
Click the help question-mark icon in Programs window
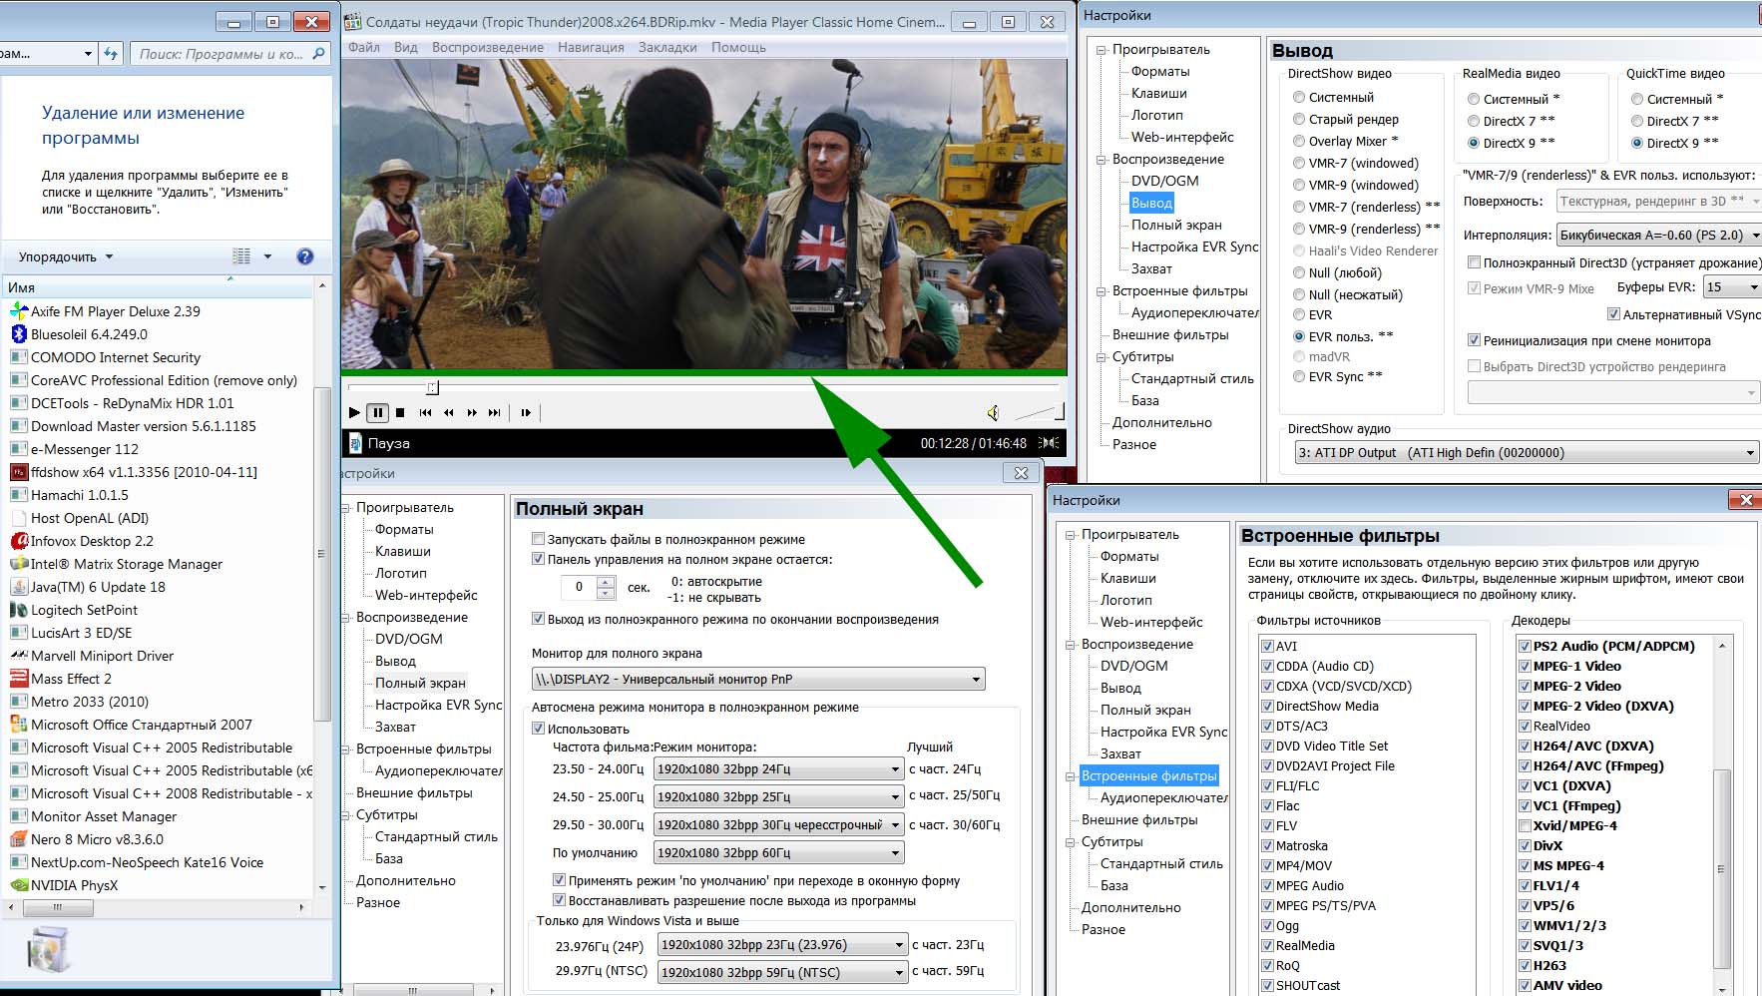tap(305, 256)
